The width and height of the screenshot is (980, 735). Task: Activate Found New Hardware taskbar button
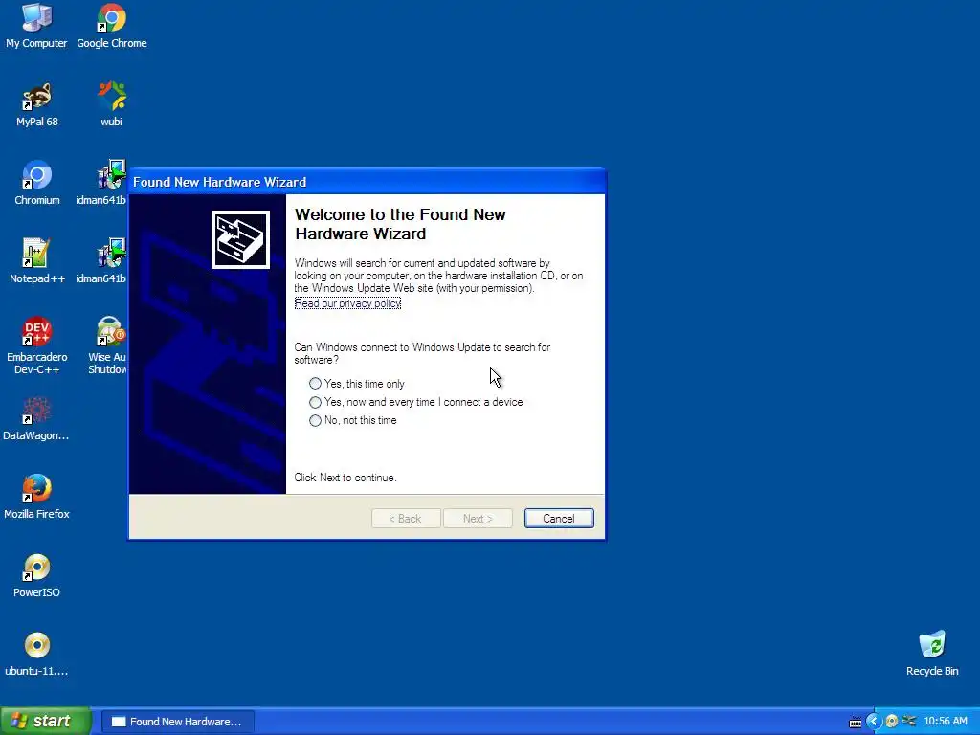tap(177, 722)
